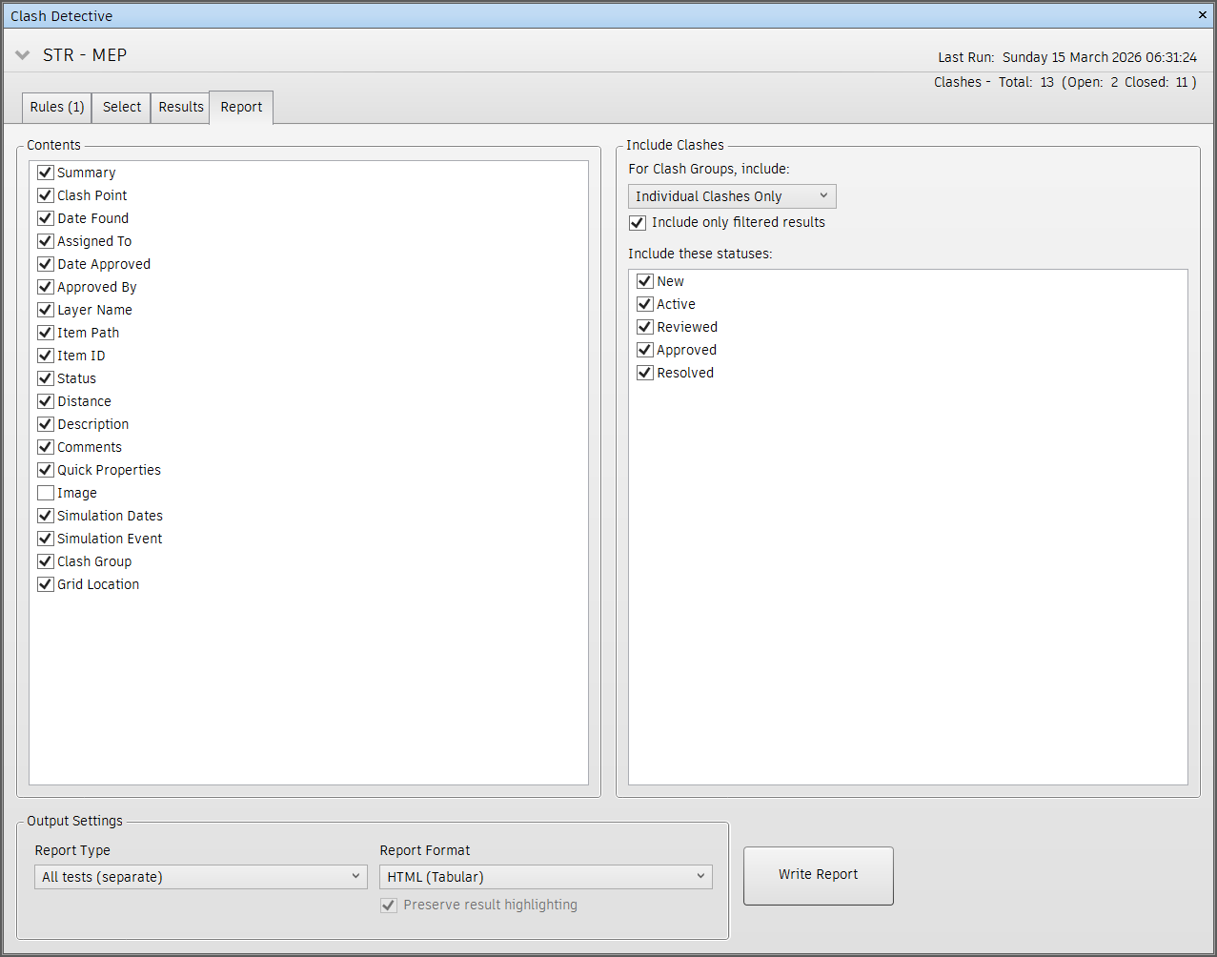Disable the Clash Point content option
The height and width of the screenshot is (957, 1217).
click(45, 194)
